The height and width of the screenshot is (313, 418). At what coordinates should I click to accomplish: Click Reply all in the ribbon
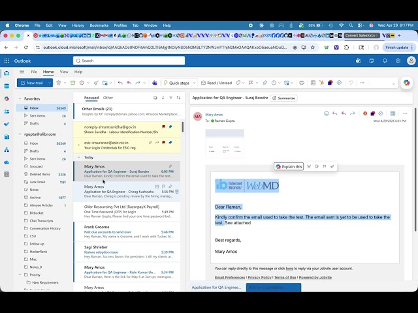tap(129, 83)
